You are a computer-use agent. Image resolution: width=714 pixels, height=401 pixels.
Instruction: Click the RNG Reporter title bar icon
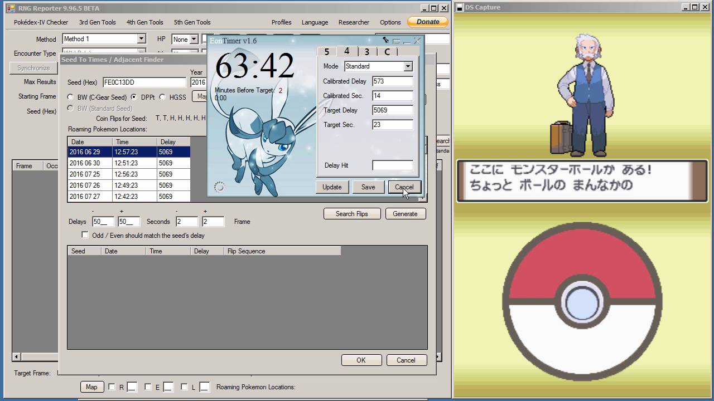click(11, 8)
